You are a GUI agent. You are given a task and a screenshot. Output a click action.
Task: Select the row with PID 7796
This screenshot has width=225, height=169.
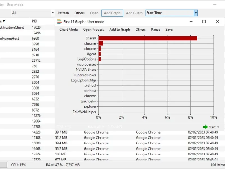click(x=27, y=104)
